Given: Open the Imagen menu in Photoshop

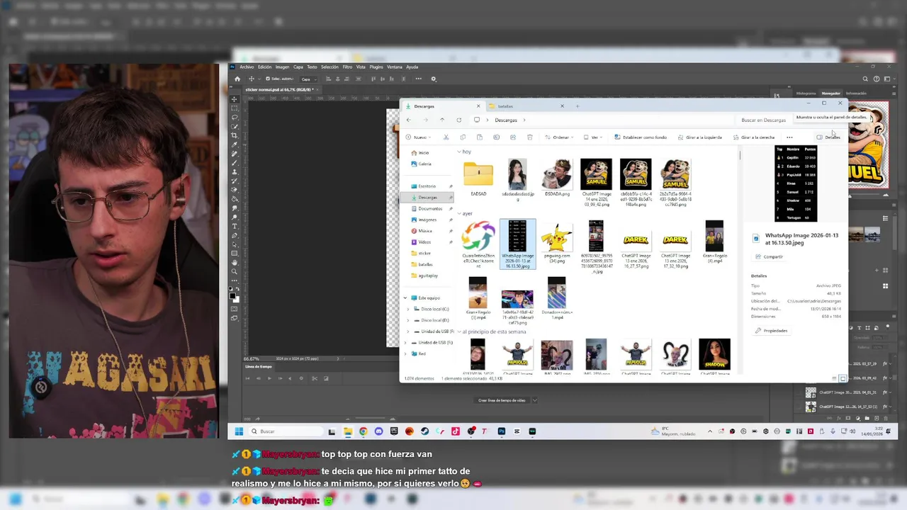Looking at the screenshot, I should (282, 67).
